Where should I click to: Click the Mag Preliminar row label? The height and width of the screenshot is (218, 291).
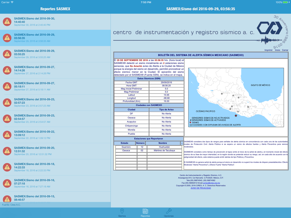pos(132,92)
